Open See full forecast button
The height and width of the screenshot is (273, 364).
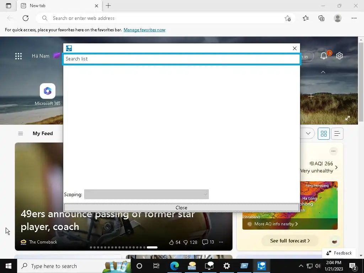290,241
